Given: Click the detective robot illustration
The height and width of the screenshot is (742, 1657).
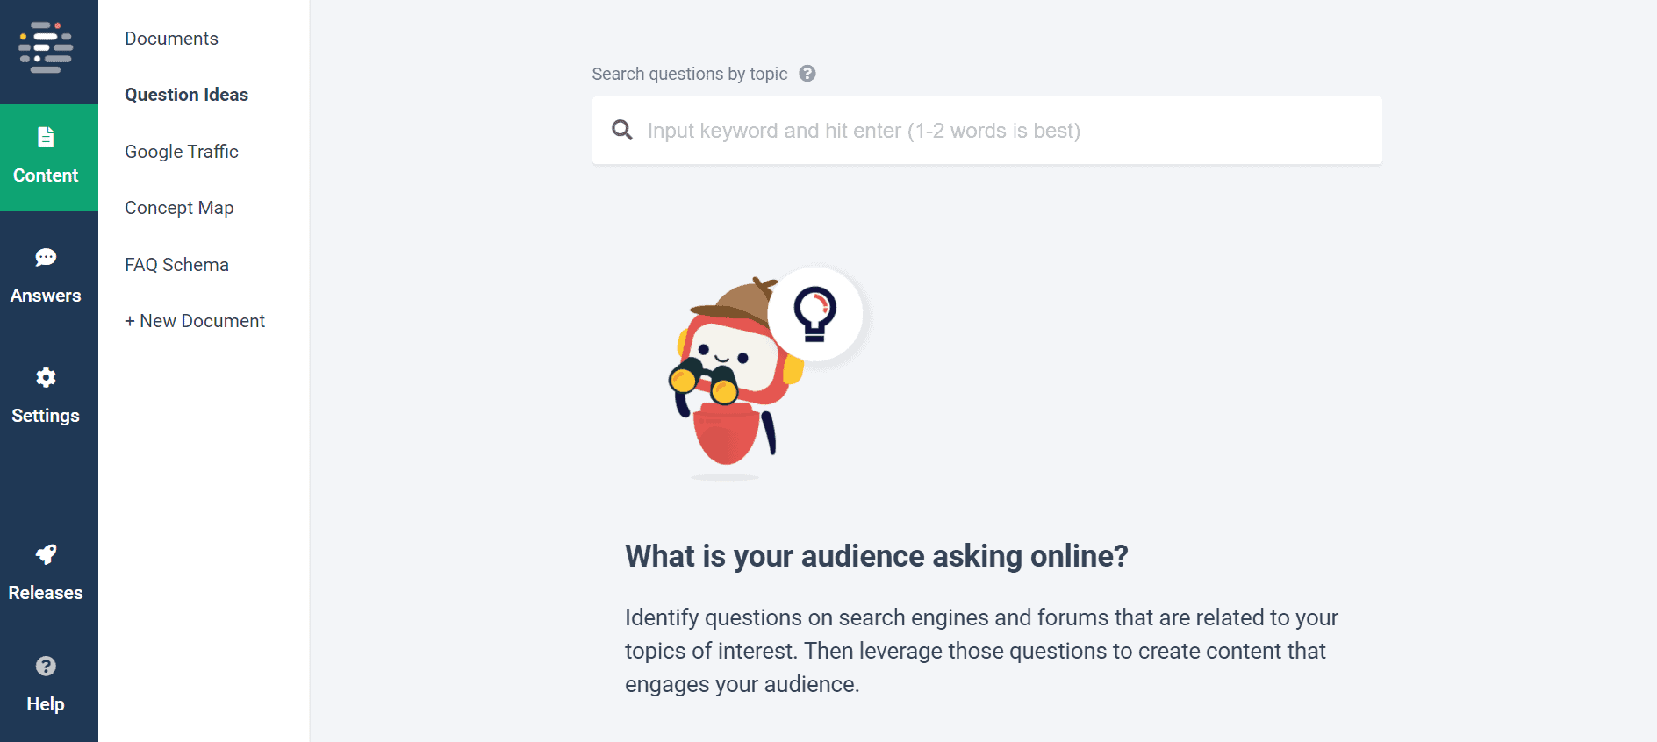Looking at the screenshot, I should click(730, 386).
